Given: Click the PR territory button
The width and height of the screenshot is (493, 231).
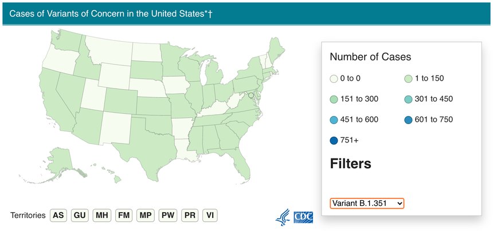Looking at the screenshot, I should (190, 216).
